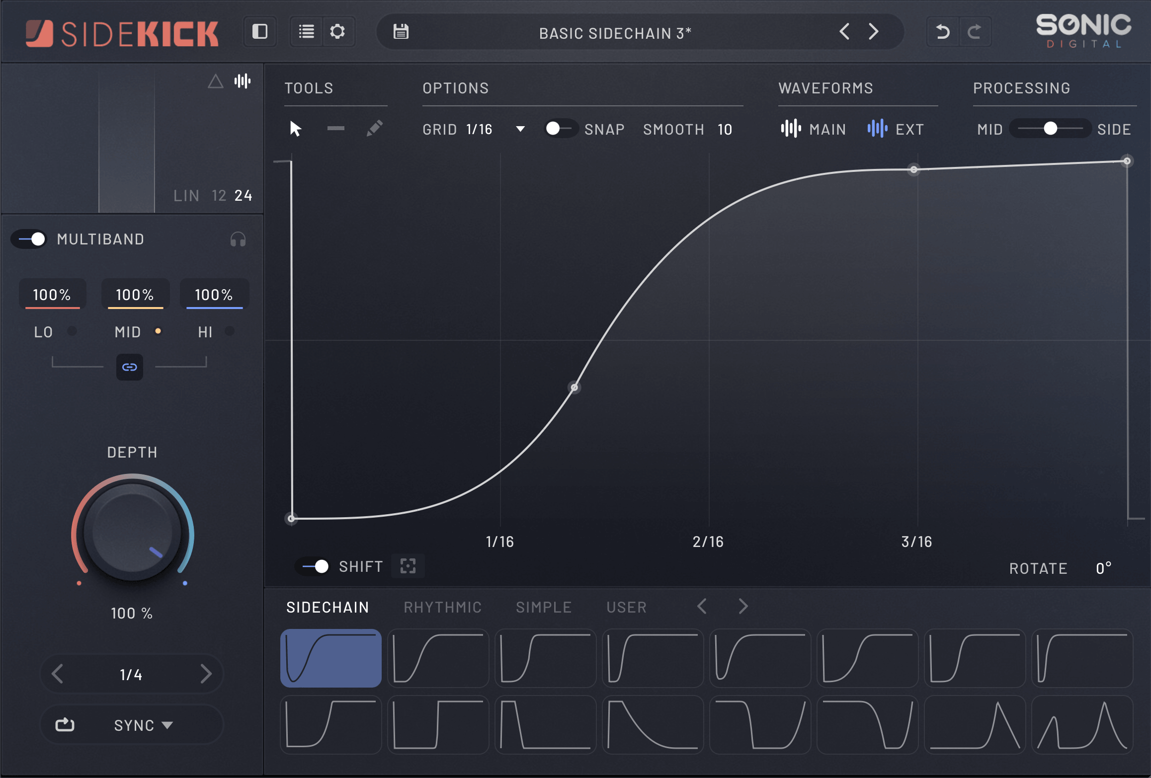The image size is (1151, 778).
Task: Toggle the sidebar panel icon
Action: click(260, 32)
